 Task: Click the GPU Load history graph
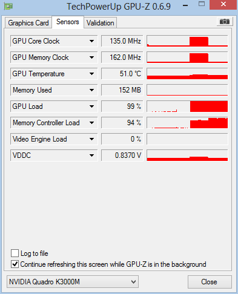point(187,106)
